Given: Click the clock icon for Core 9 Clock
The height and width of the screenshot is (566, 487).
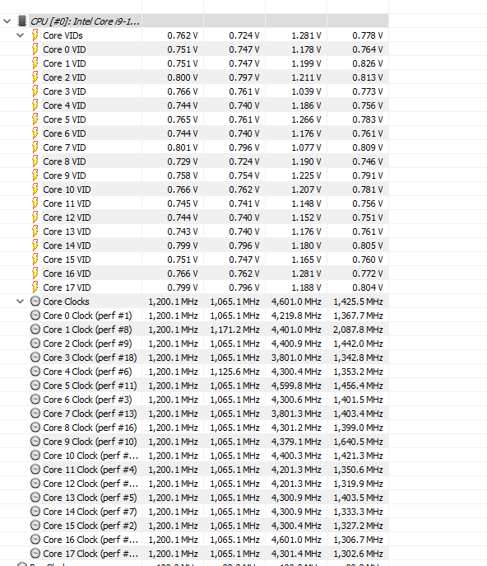Looking at the screenshot, I should [35, 441].
